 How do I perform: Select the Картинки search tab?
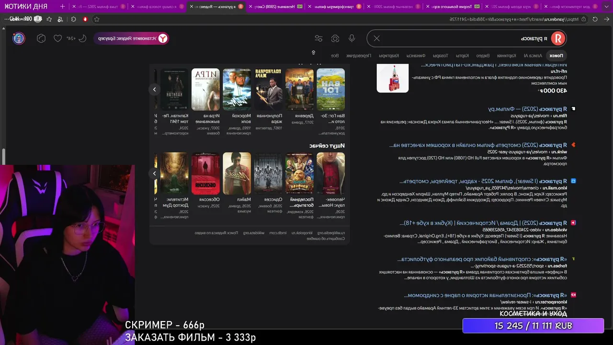point(506,56)
